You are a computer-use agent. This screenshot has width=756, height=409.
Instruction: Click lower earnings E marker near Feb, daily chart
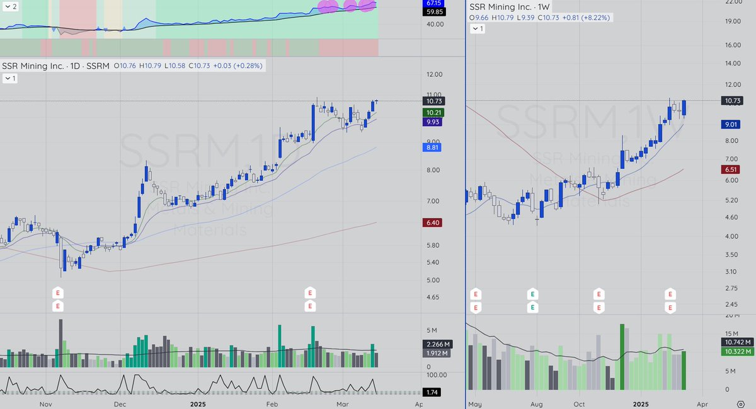pyautogui.click(x=309, y=306)
